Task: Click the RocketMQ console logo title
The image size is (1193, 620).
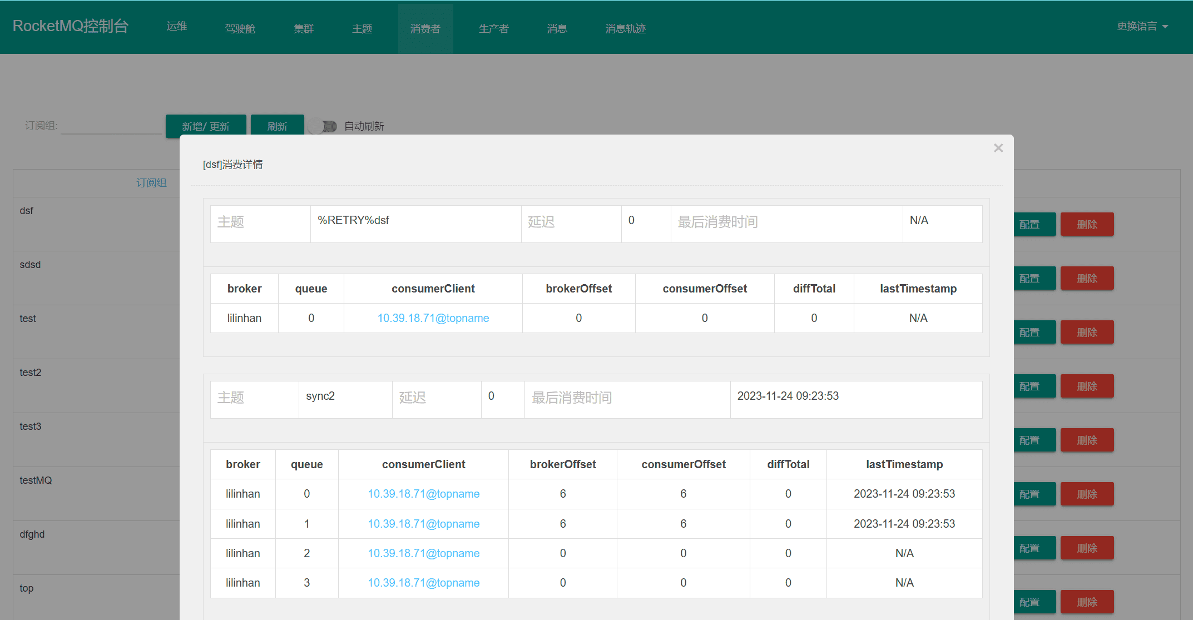Action: (71, 26)
